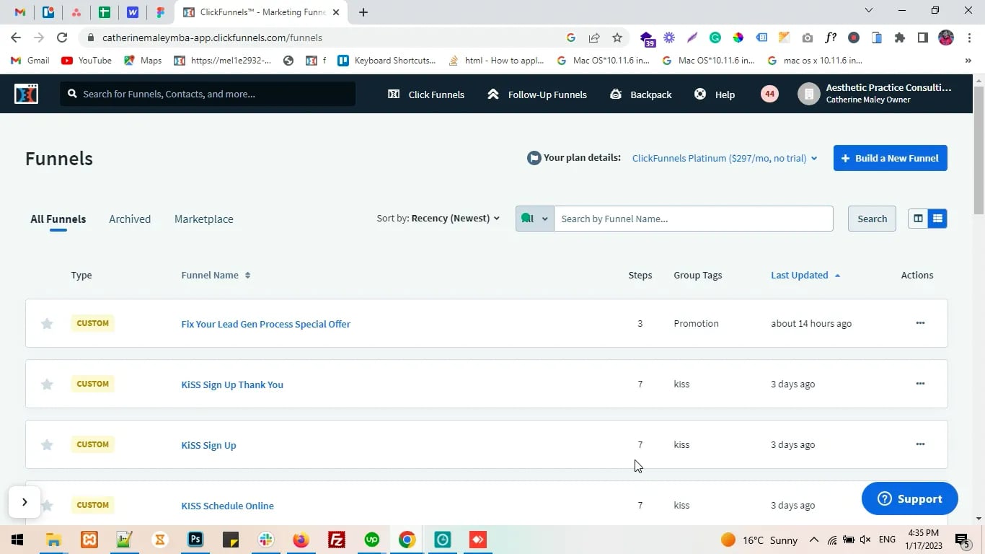Star the KiSS Sign Up Thank You funnel
The image size is (985, 554).
coord(47,384)
